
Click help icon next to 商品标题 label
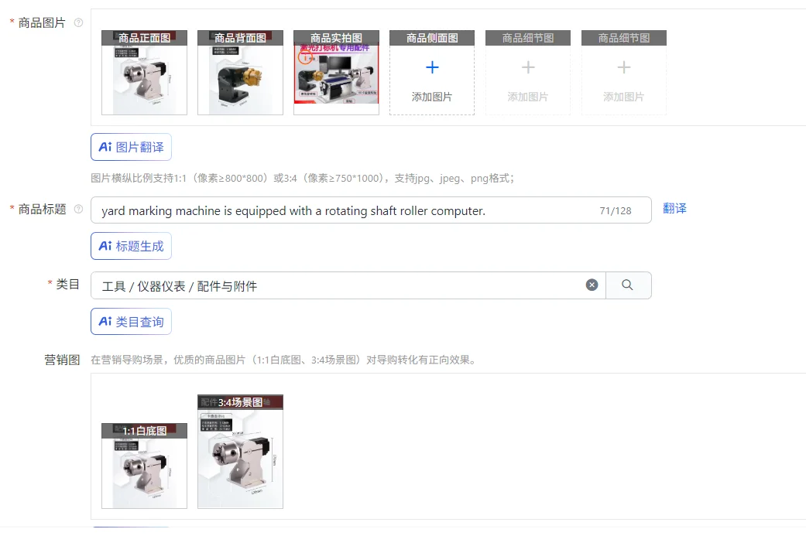79,209
